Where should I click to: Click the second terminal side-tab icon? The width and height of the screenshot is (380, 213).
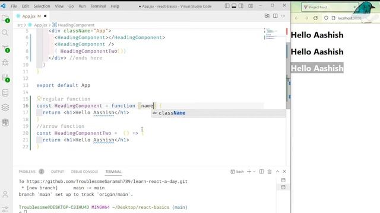tap(283, 187)
